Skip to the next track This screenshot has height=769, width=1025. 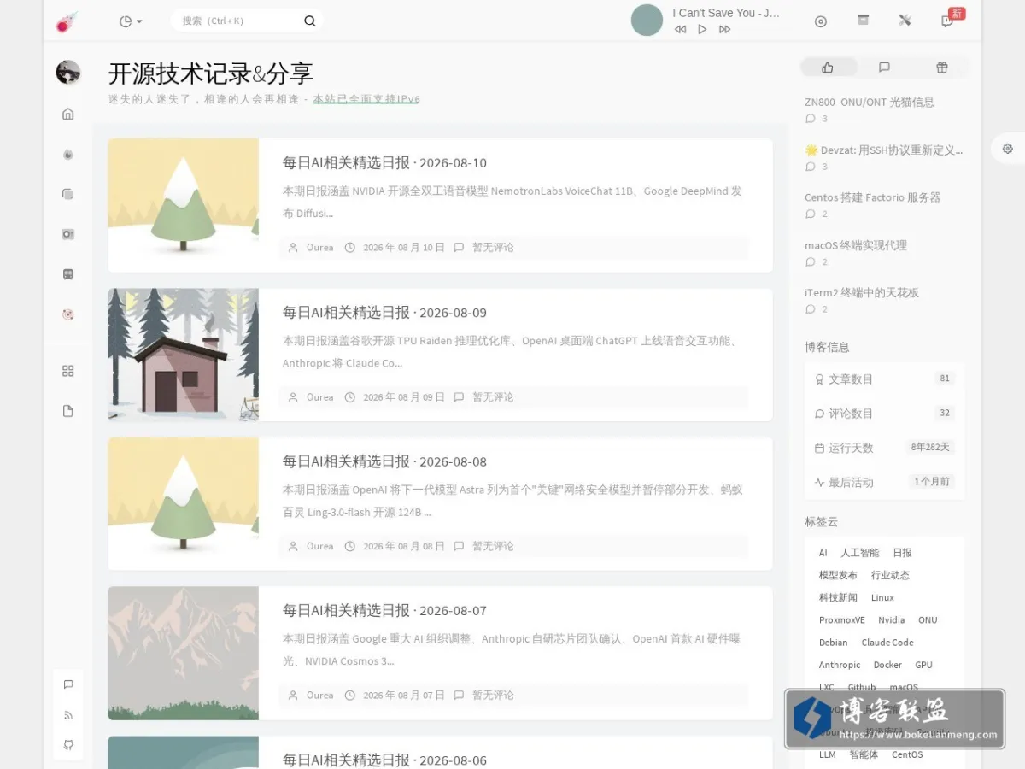[x=724, y=29]
